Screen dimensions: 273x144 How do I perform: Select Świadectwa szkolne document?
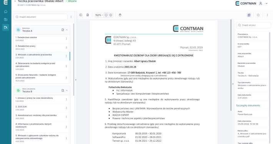[x=42, y=39]
